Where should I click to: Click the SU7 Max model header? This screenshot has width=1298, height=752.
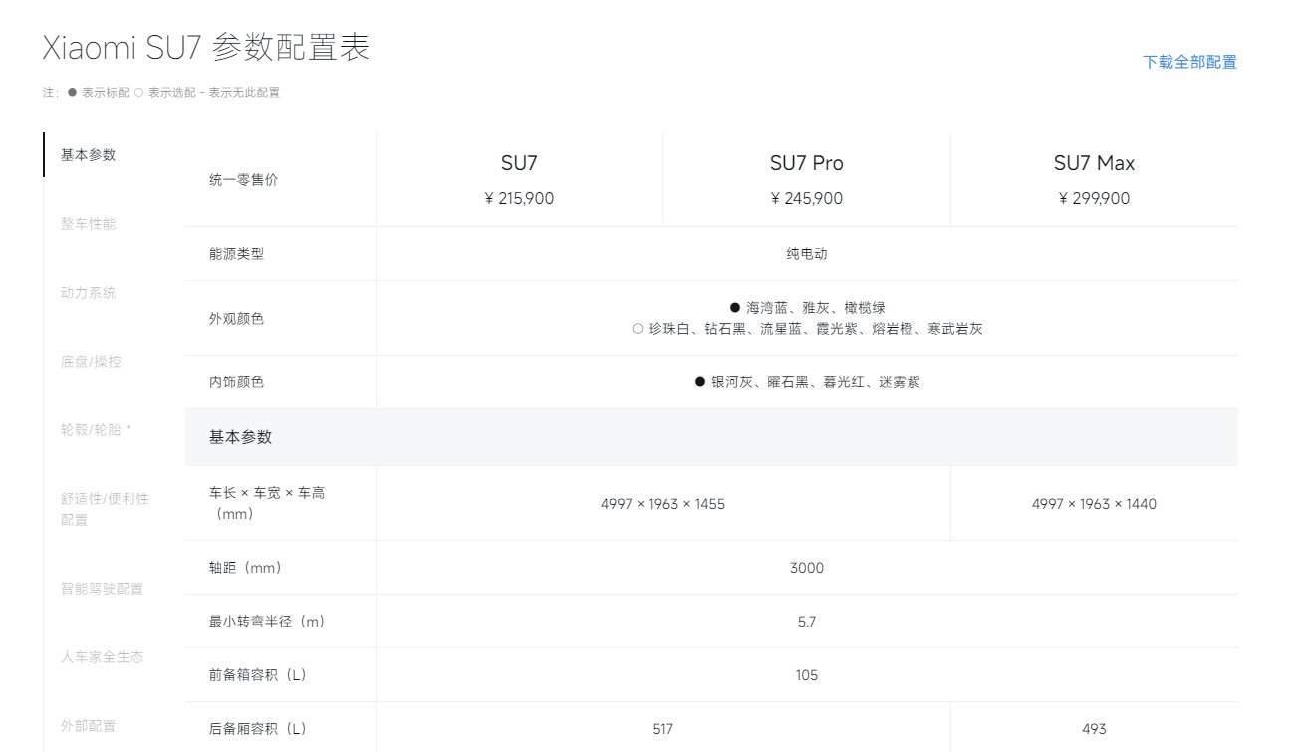[1094, 163]
